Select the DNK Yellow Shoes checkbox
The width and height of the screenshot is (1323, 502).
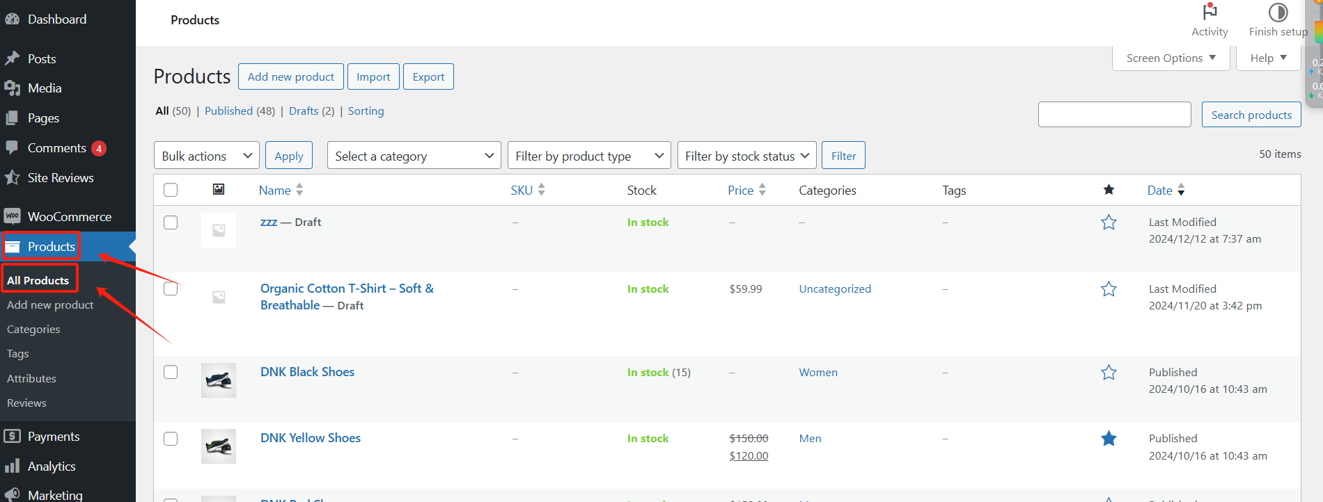click(171, 439)
